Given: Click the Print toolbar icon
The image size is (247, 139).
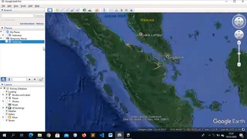Looking at the screenshot, I should coord(116,10).
